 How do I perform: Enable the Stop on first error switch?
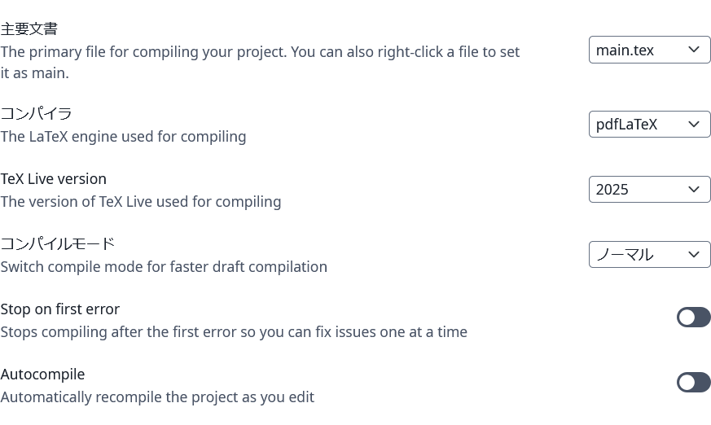tap(693, 318)
